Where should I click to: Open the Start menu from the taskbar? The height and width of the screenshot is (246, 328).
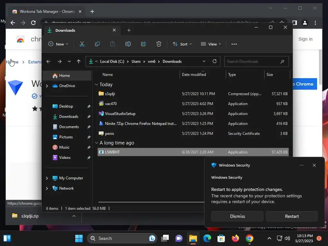point(79,238)
